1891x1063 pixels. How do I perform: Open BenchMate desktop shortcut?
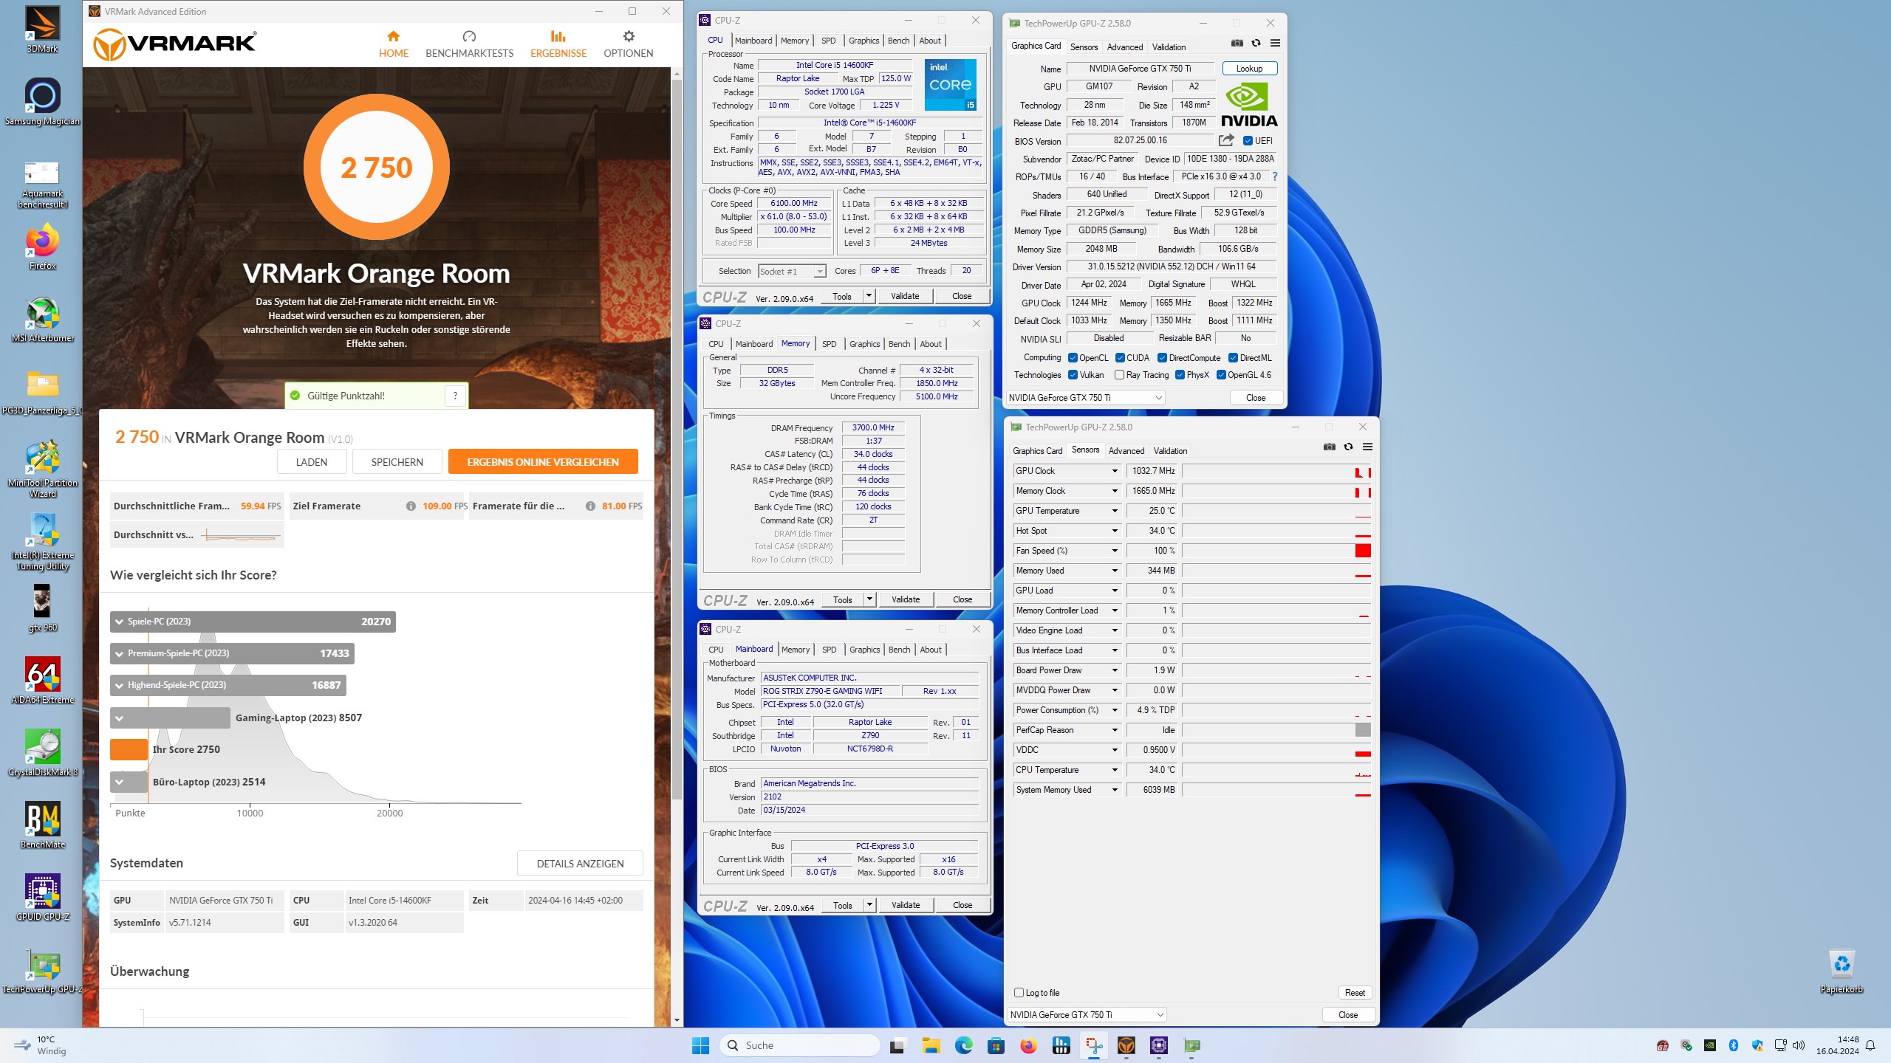pyautogui.click(x=42, y=825)
